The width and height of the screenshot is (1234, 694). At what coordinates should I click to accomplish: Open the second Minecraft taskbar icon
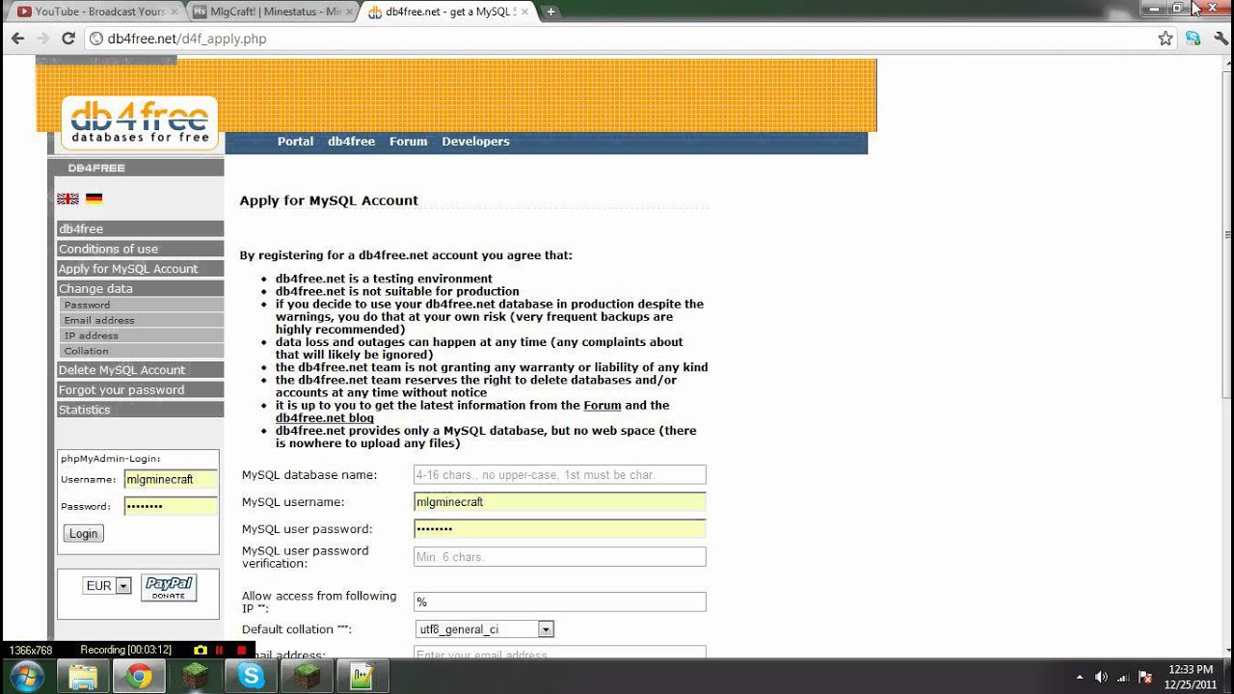pyautogui.click(x=307, y=677)
